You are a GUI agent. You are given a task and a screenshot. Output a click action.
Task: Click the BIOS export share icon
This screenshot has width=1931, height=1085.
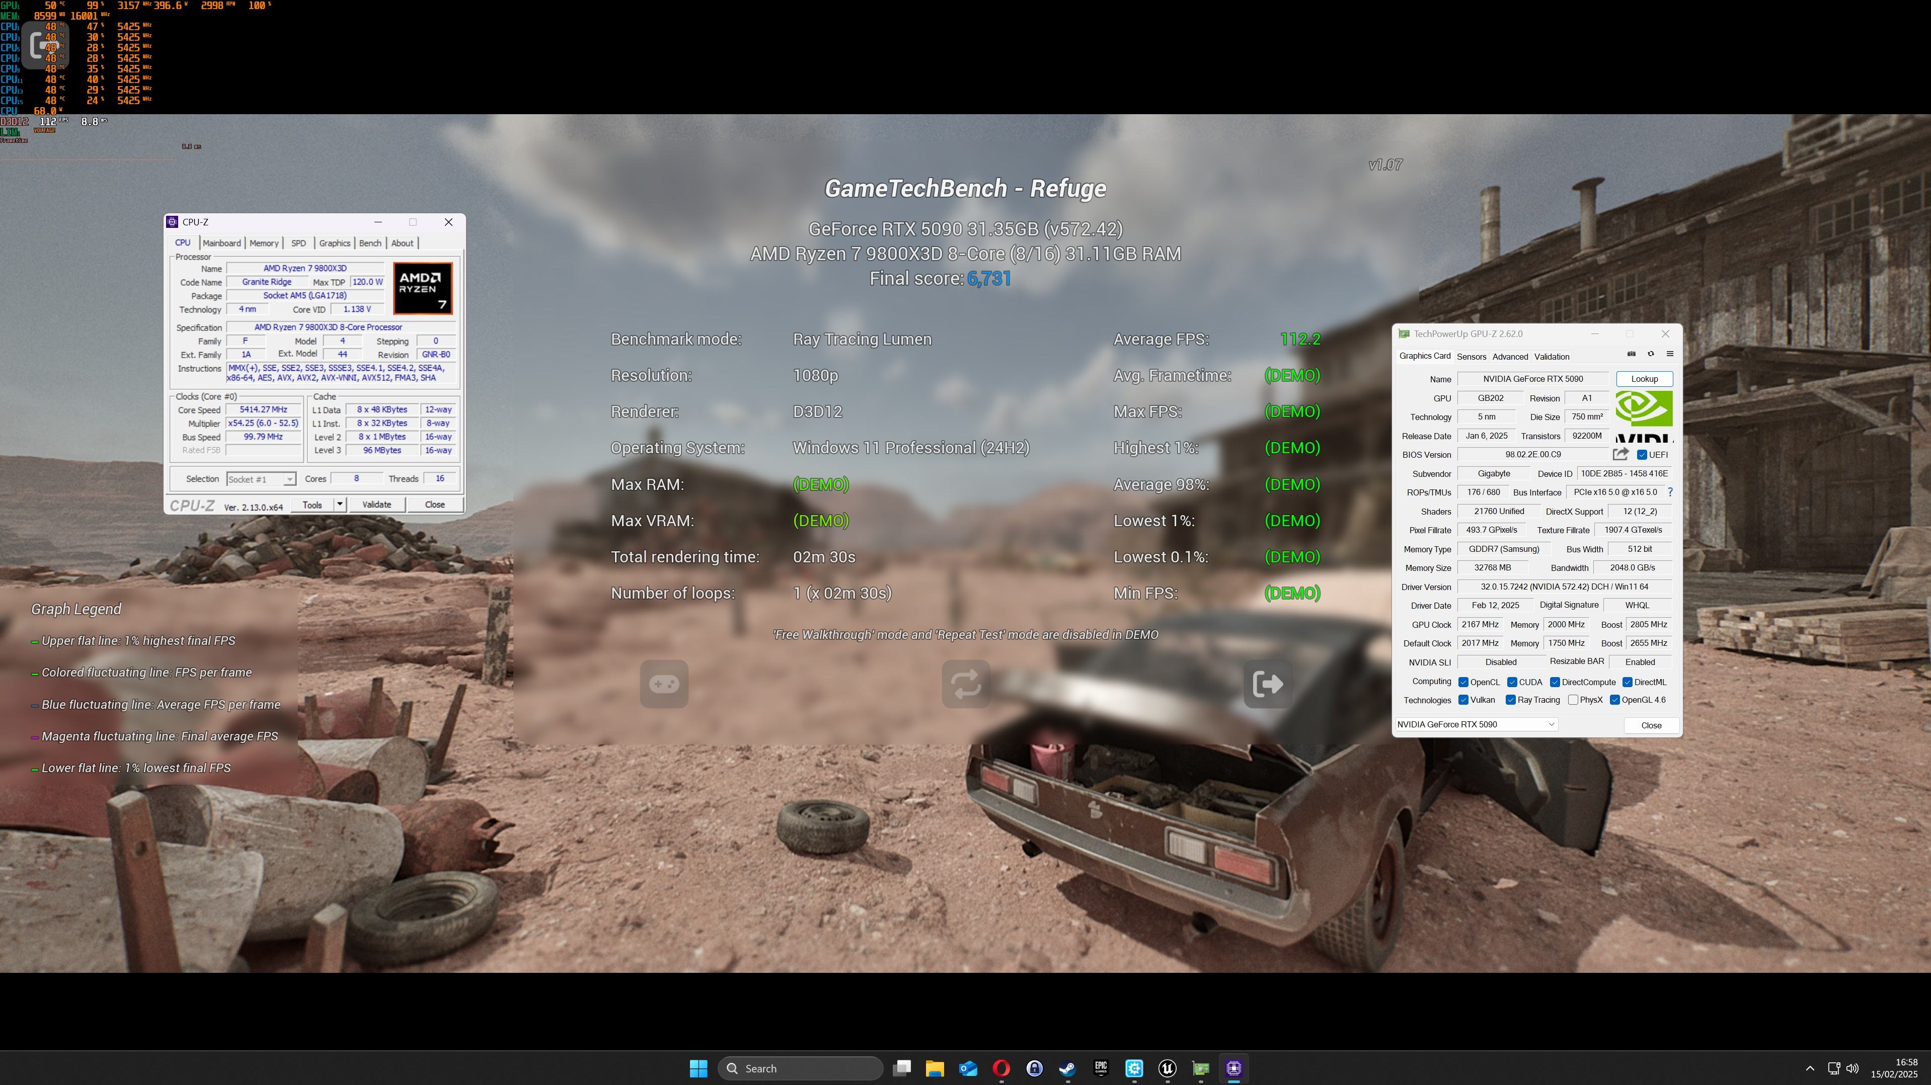pyautogui.click(x=1620, y=454)
